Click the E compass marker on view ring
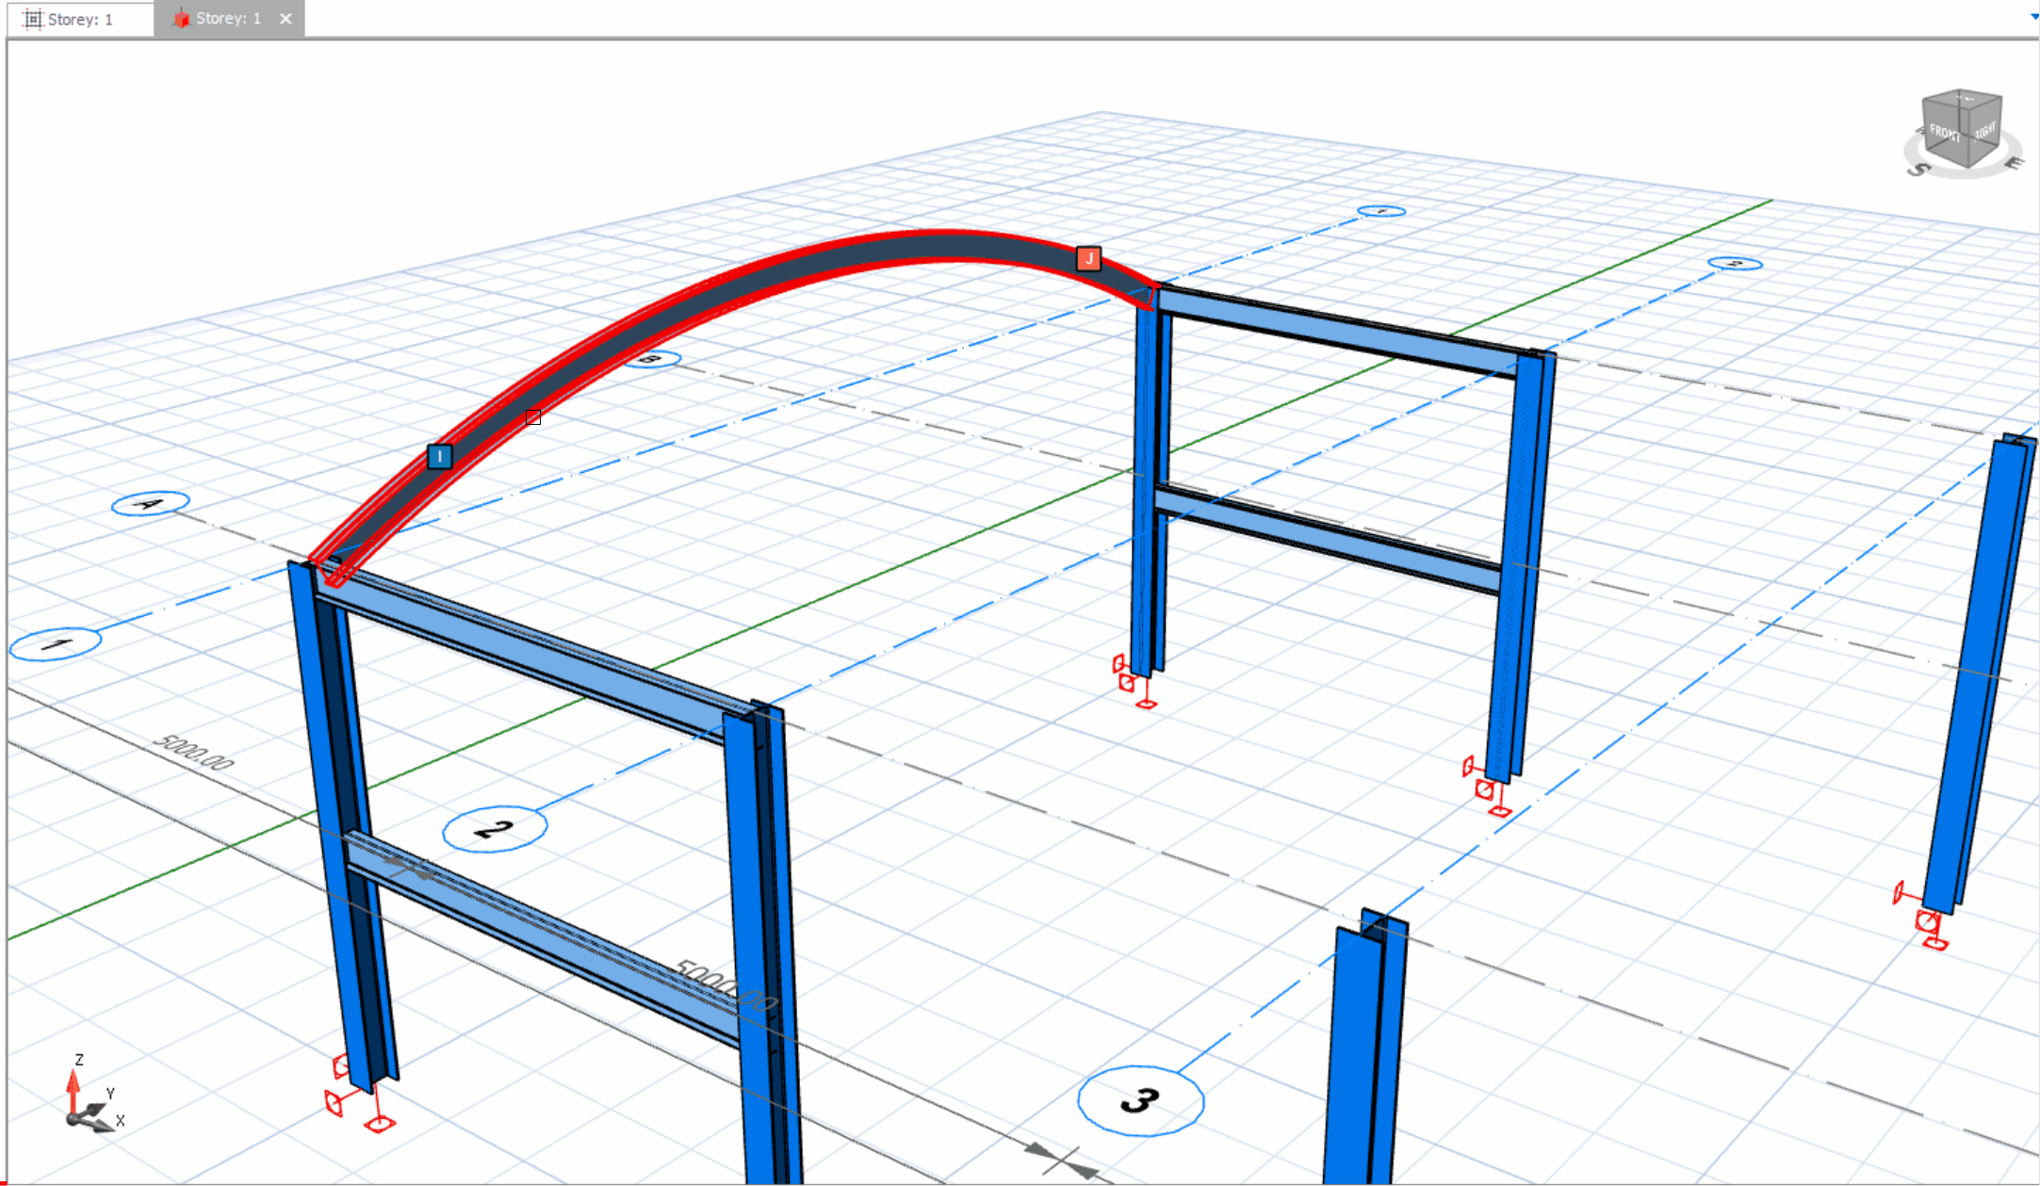This screenshot has width=2040, height=1186. (x=2014, y=164)
